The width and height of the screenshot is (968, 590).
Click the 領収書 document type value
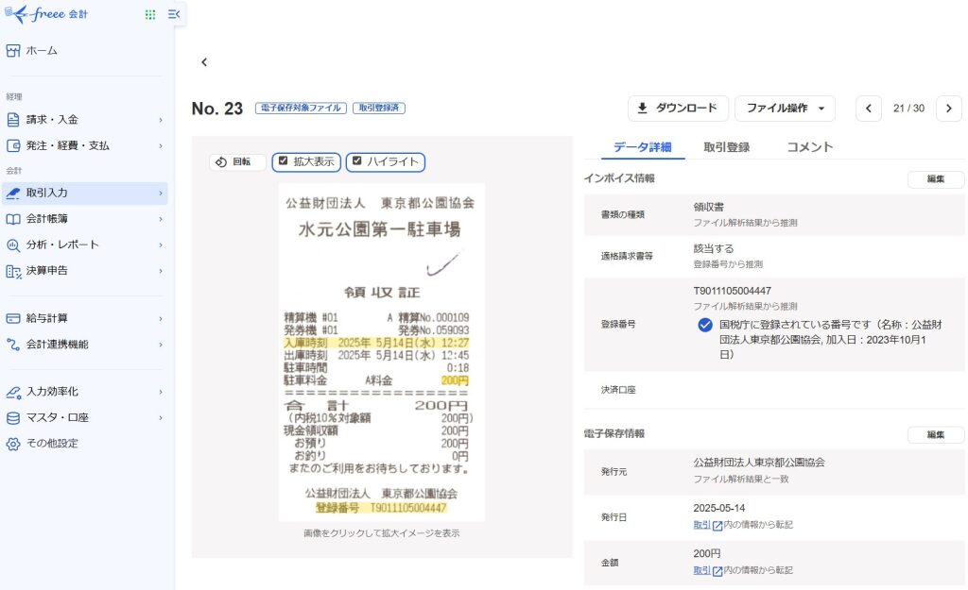point(709,207)
